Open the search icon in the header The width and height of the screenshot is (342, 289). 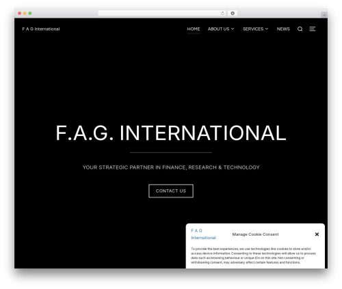(300, 29)
